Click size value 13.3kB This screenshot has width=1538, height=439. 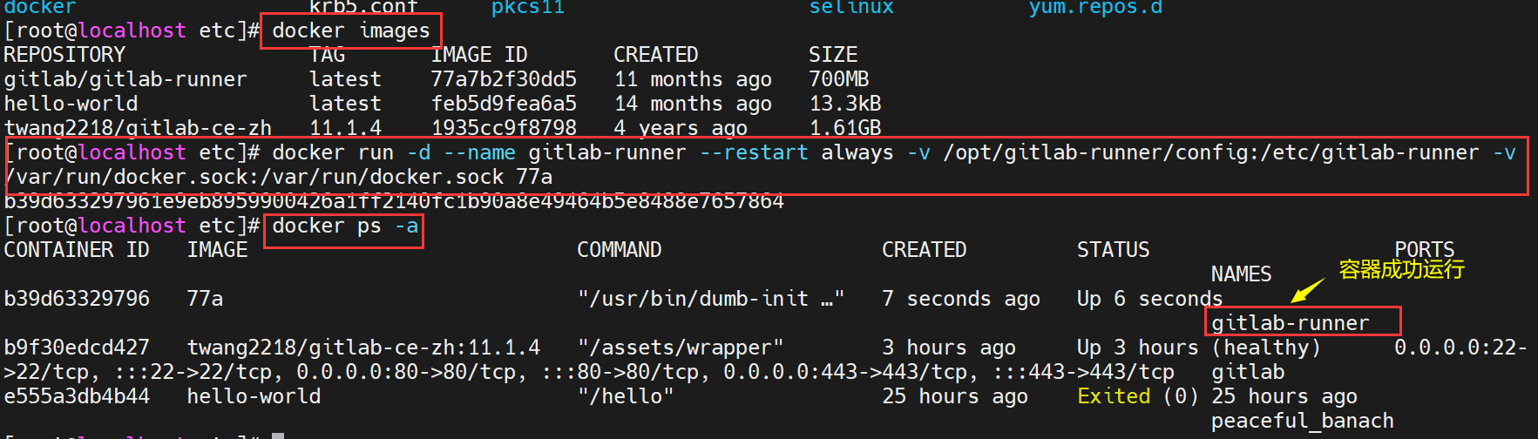coord(844,104)
